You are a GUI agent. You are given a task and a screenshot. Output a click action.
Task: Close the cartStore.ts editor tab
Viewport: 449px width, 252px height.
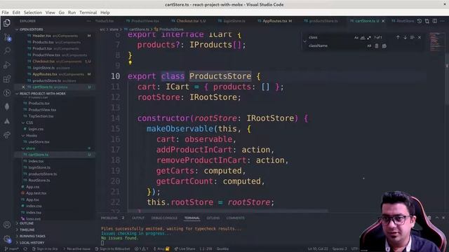383,21
